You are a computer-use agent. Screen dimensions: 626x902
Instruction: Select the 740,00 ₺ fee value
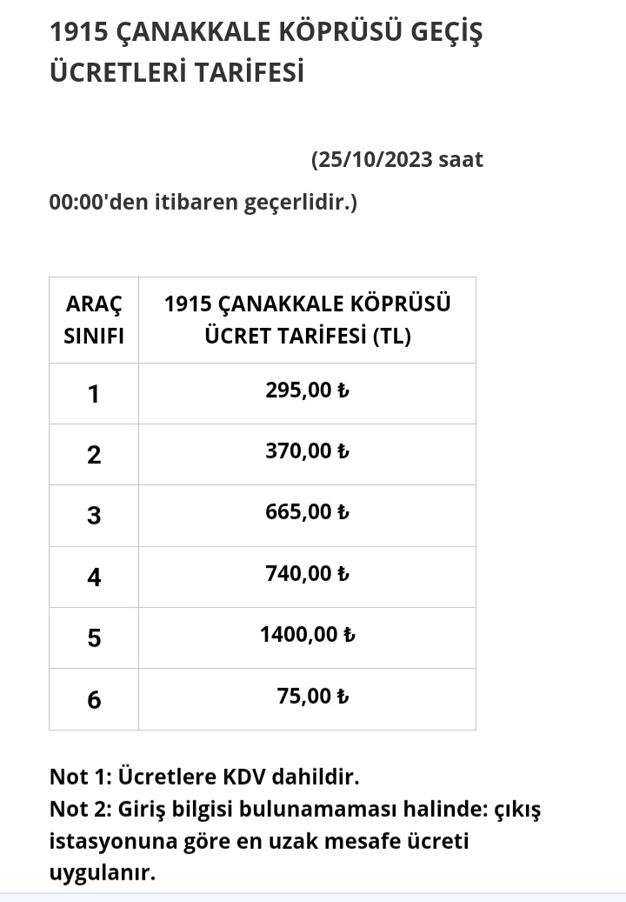click(308, 573)
